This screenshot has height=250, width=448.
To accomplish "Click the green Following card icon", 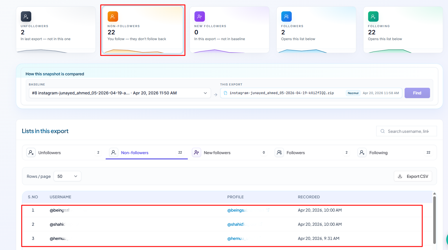I will tap(373, 16).
